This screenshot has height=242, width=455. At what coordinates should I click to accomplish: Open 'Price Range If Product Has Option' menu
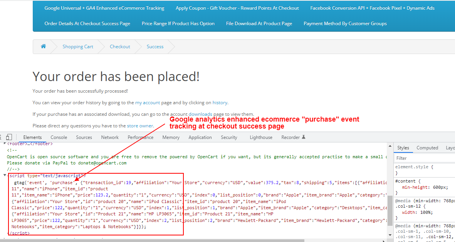point(178,24)
